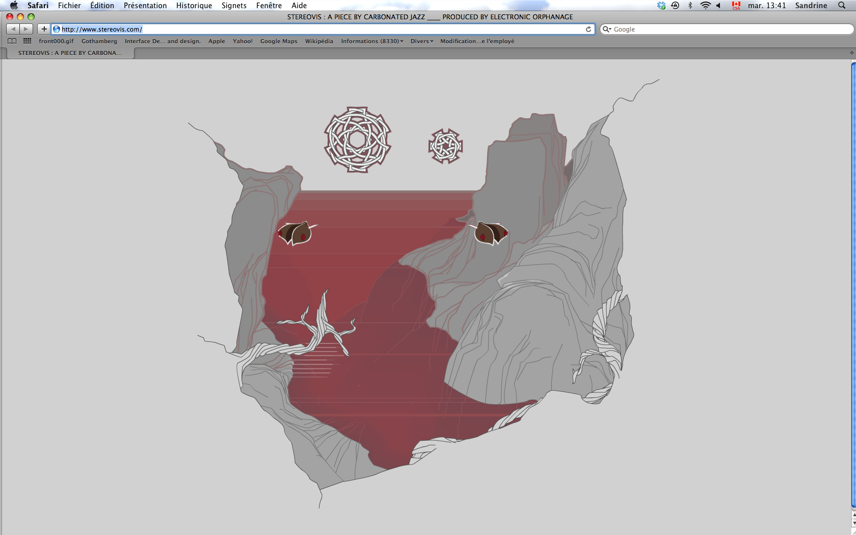Viewport: 856px width, 535px height.
Task: Reload the page with refresh icon
Action: tap(588, 29)
